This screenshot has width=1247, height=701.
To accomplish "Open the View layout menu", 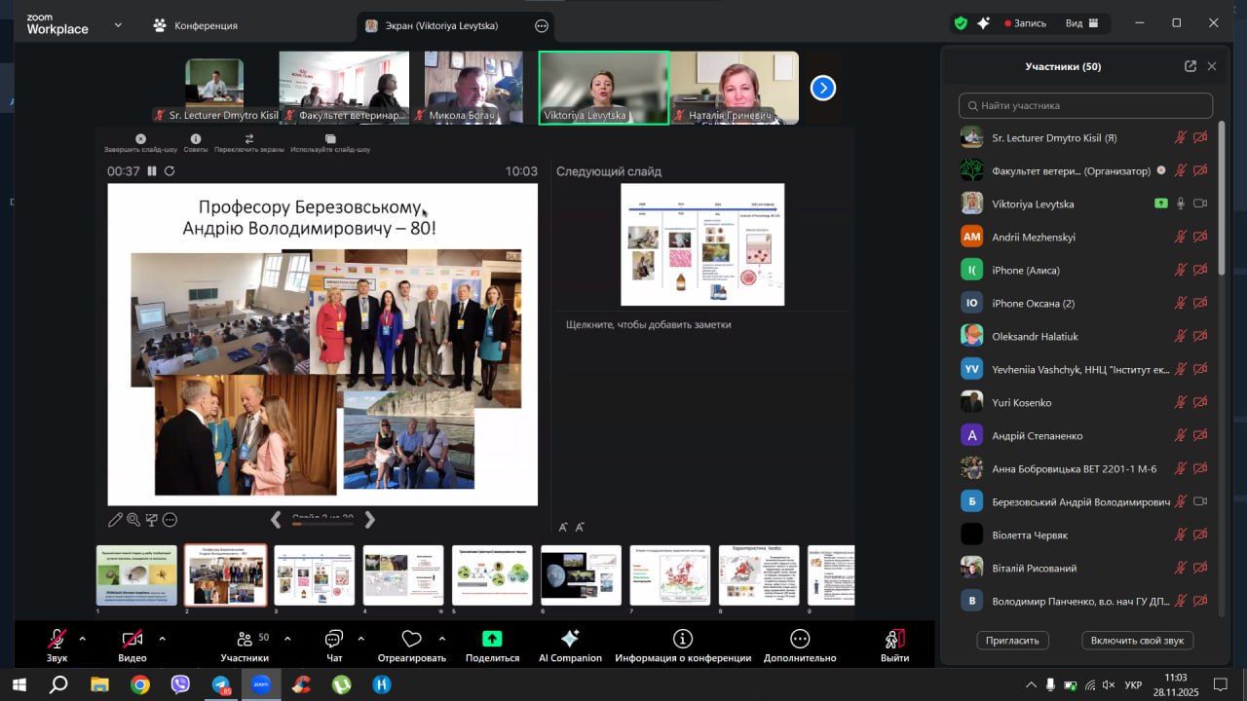I will [1081, 23].
